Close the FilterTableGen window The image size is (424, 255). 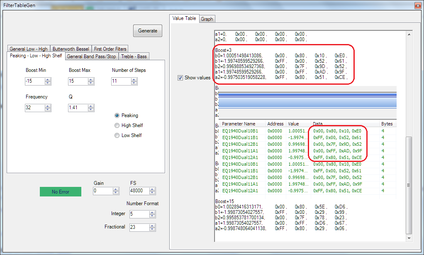pos(417,5)
